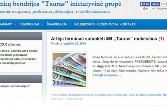Click the Facebook share count 13
The width and height of the screenshot is (167, 110).
tap(164, 4)
